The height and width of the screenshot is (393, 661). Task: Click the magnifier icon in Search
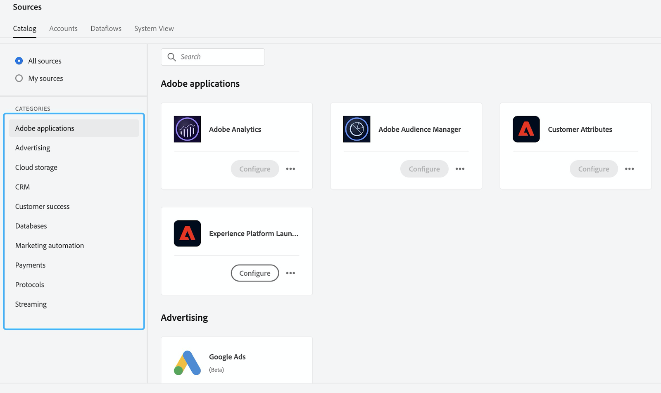tap(171, 57)
